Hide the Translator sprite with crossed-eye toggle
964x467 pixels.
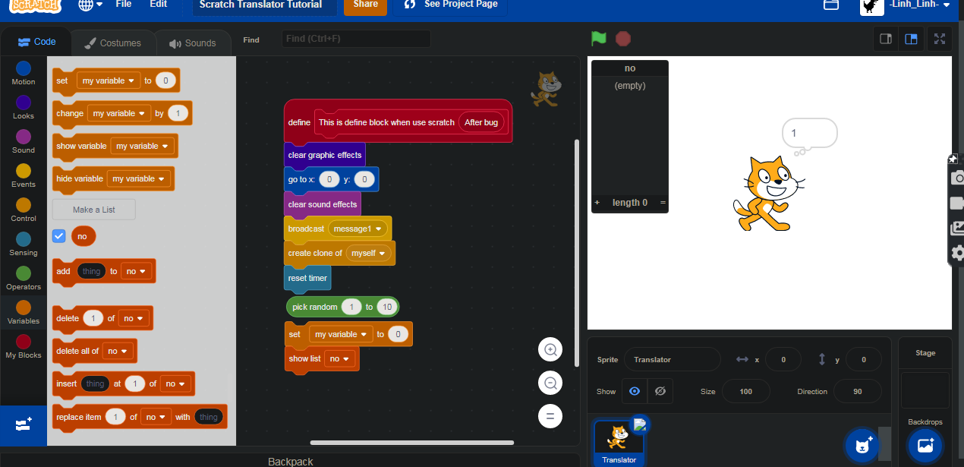(x=660, y=390)
